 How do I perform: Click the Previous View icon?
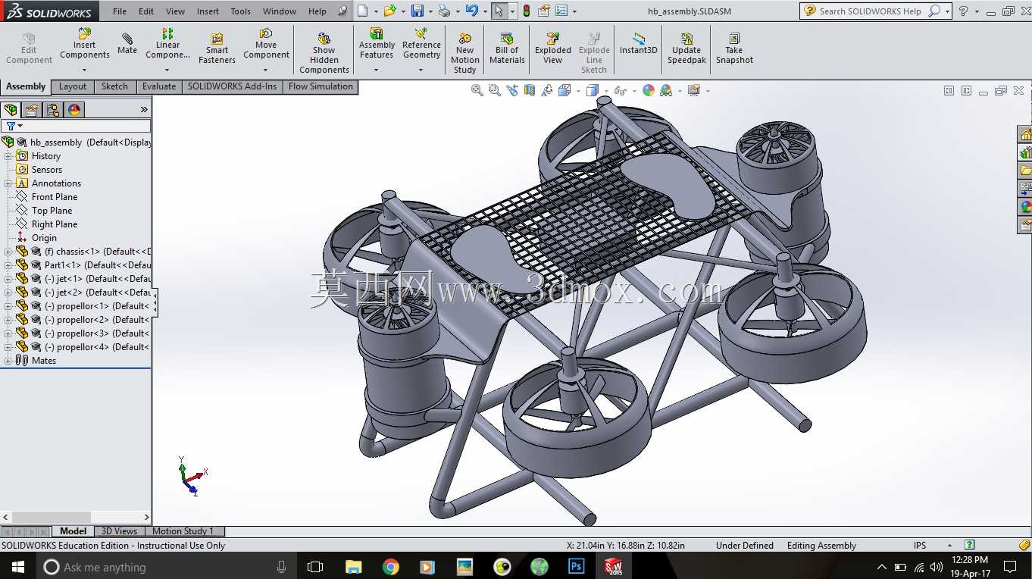pyautogui.click(x=512, y=90)
